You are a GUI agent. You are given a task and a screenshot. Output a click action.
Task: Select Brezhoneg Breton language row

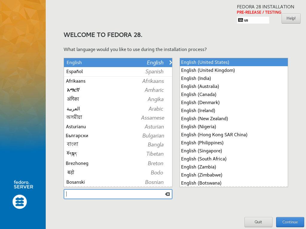pyautogui.click(x=118, y=163)
